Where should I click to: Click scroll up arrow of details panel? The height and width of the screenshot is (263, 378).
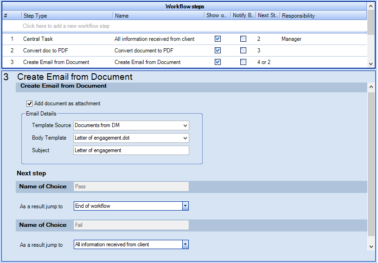[x=371, y=87]
